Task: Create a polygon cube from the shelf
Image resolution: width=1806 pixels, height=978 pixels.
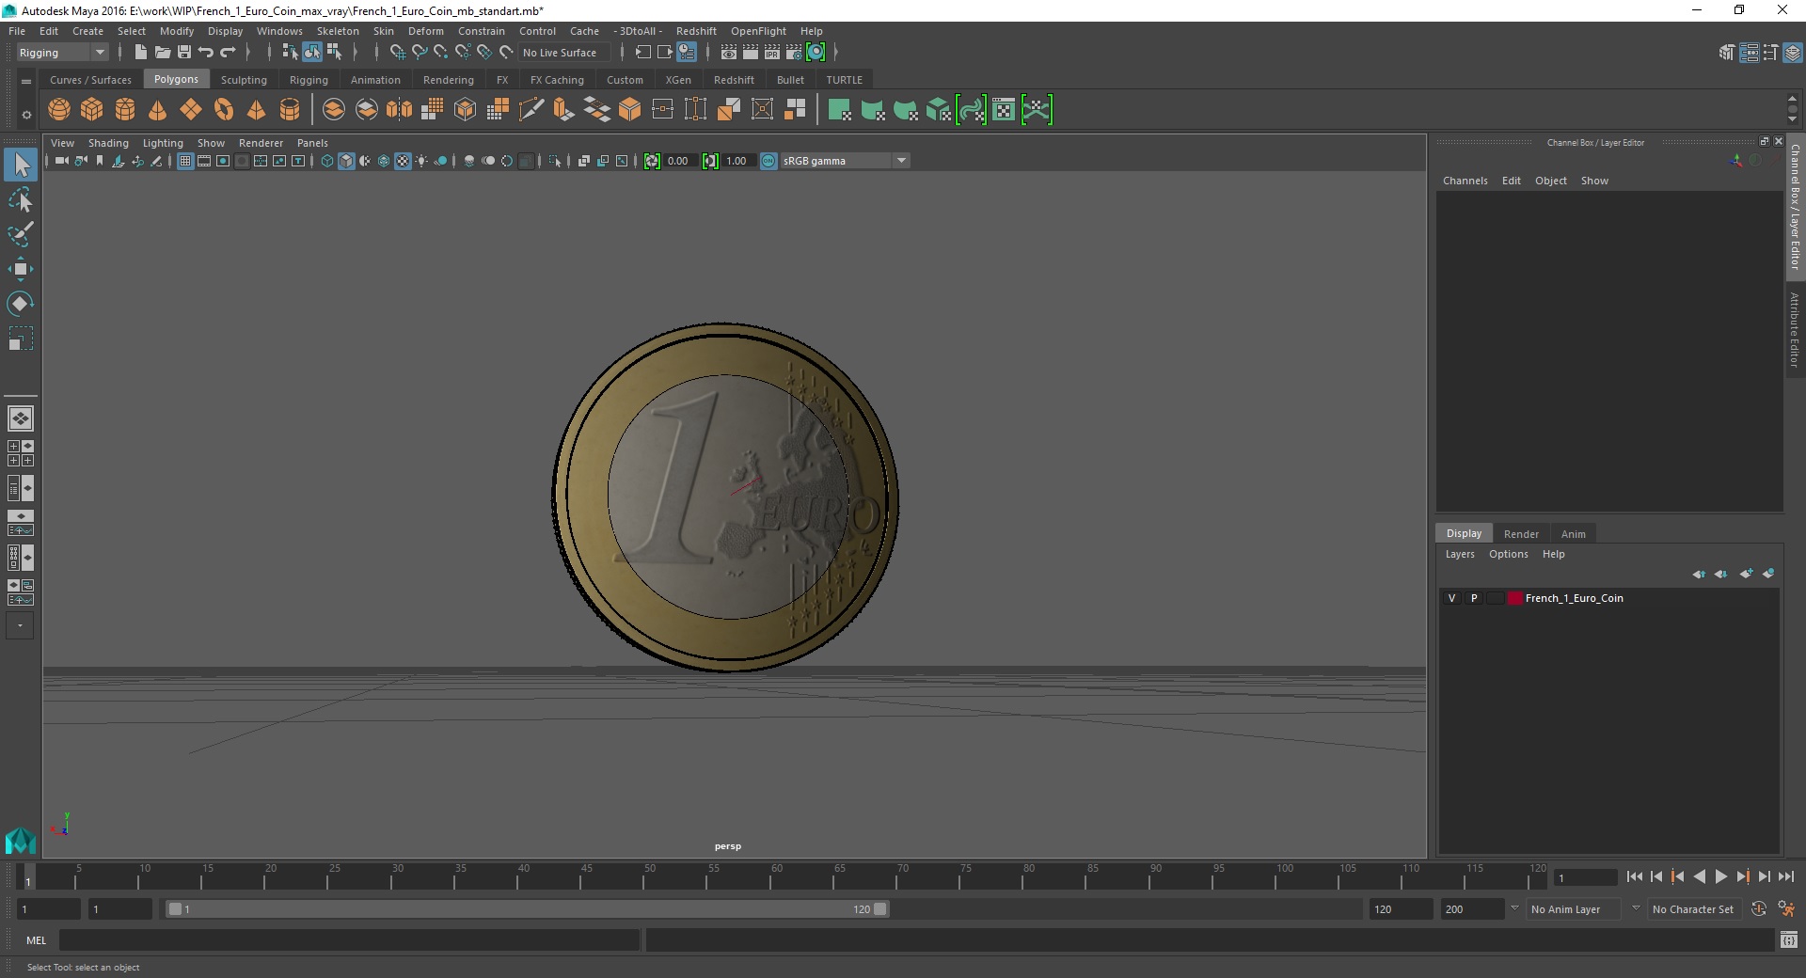Action: point(92,110)
